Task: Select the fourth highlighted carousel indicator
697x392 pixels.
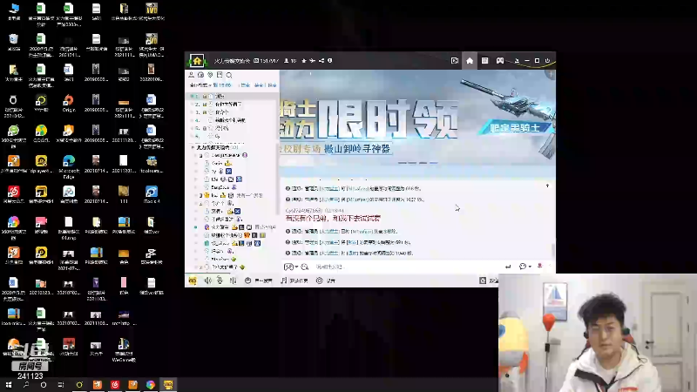Action: 434,163
